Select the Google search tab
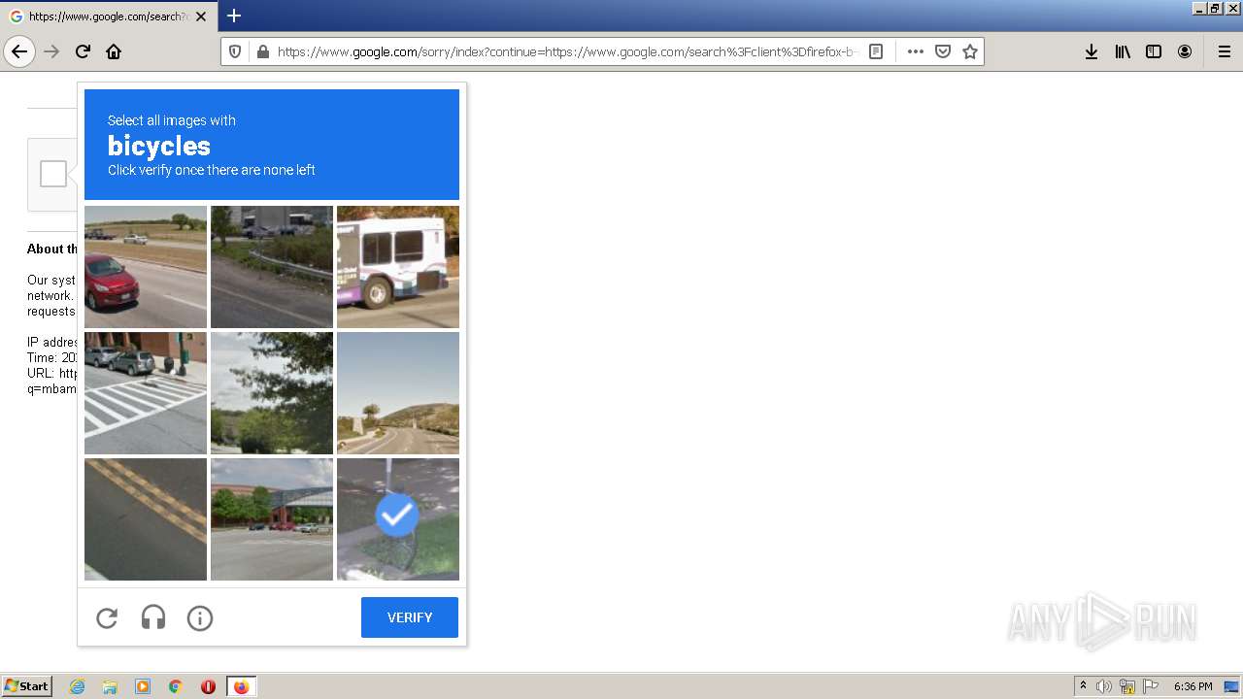Screen dimensions: 1243x699 pyautogui.click(x=109, y=17)
